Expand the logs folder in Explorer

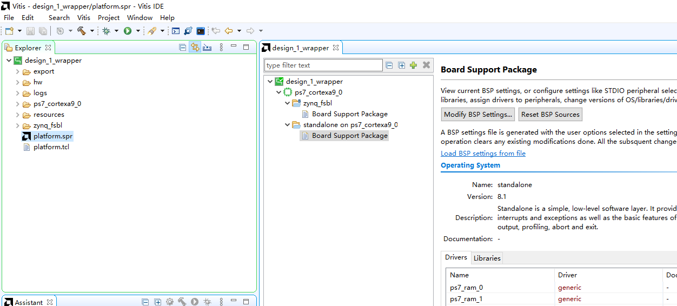pos(17,93)
